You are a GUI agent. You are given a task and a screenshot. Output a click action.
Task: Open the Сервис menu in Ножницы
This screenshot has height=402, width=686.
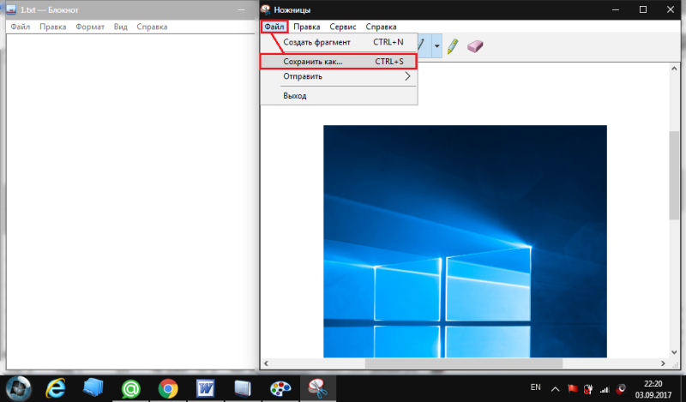(x=342, y=27)
